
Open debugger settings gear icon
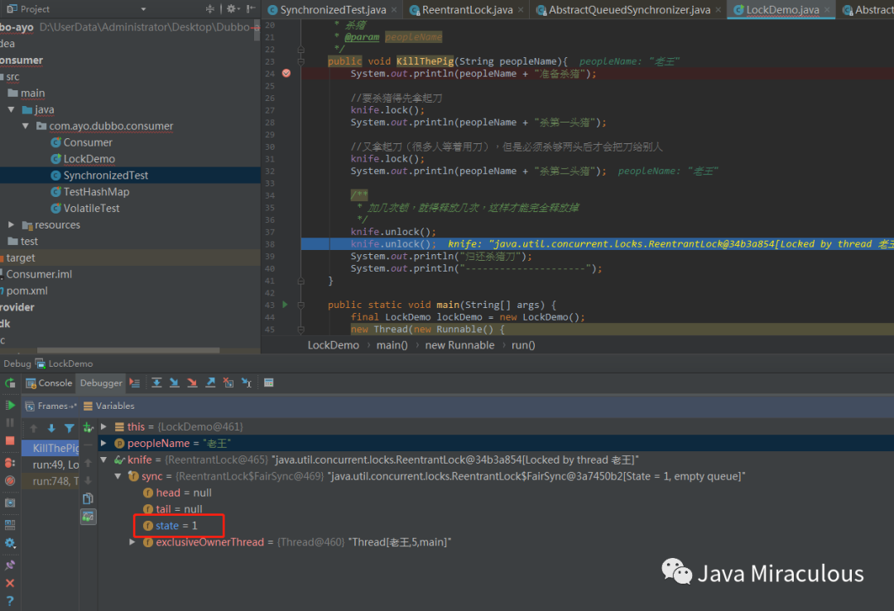[x=10, y=542]
